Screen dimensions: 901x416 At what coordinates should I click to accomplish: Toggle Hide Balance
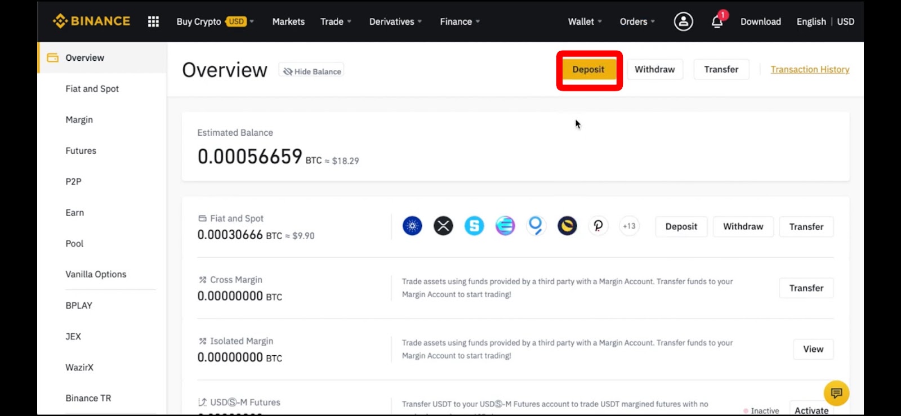click(311, 71)
